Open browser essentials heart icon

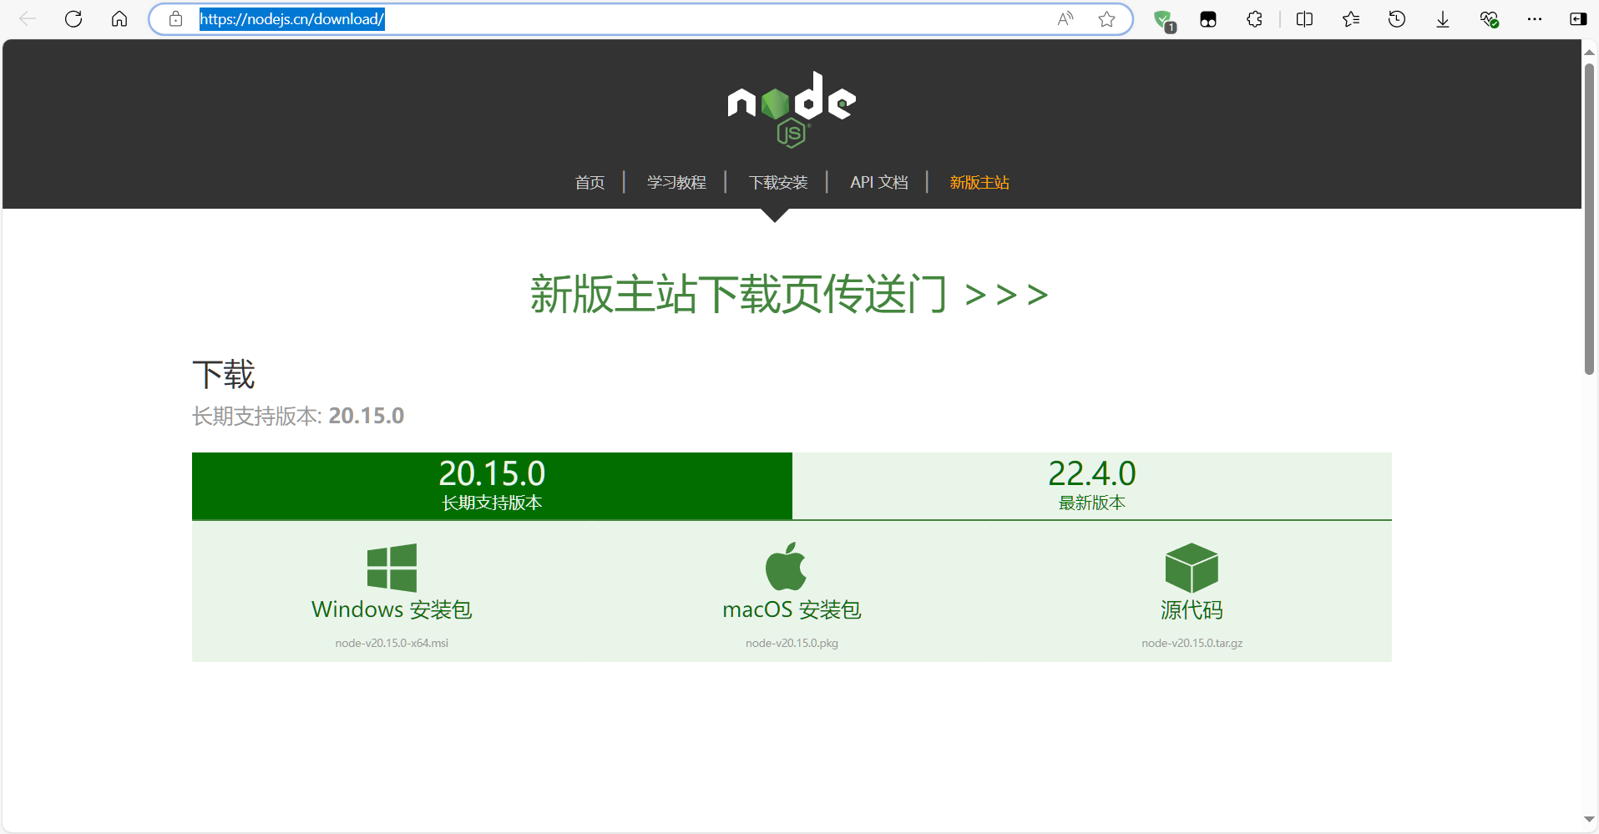1489,19
